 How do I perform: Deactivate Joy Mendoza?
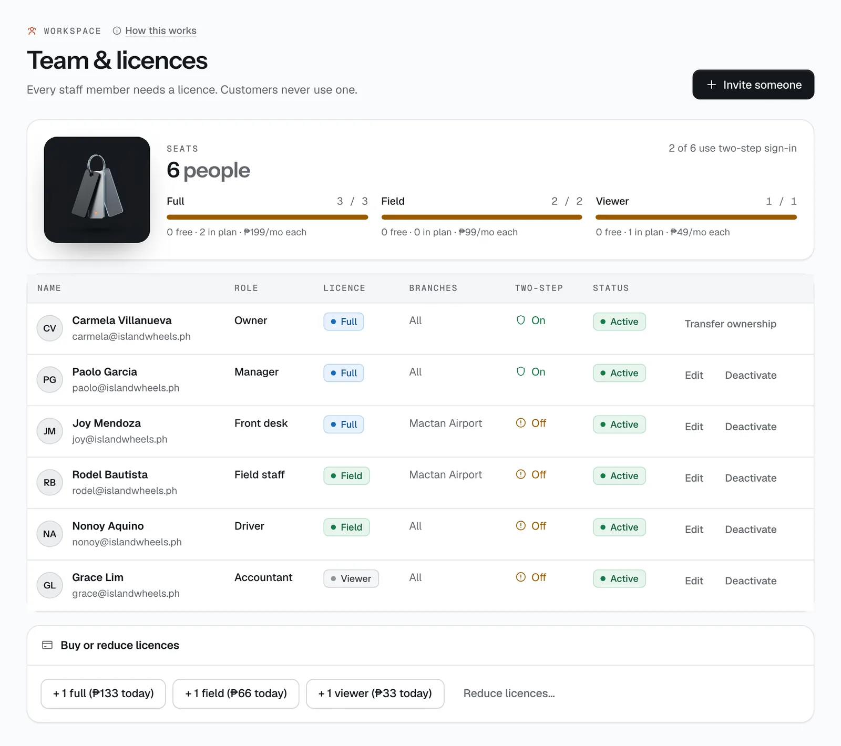click(751, 427)
